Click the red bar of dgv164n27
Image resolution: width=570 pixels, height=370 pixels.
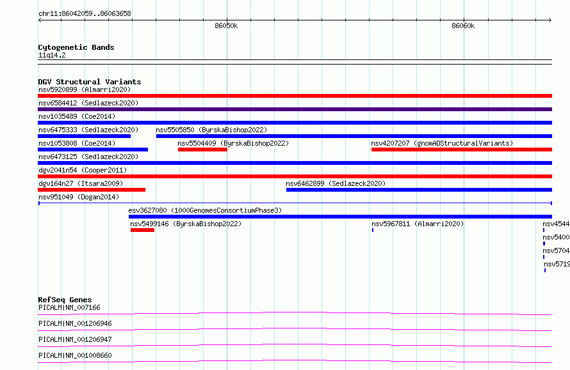coord(92,190)
